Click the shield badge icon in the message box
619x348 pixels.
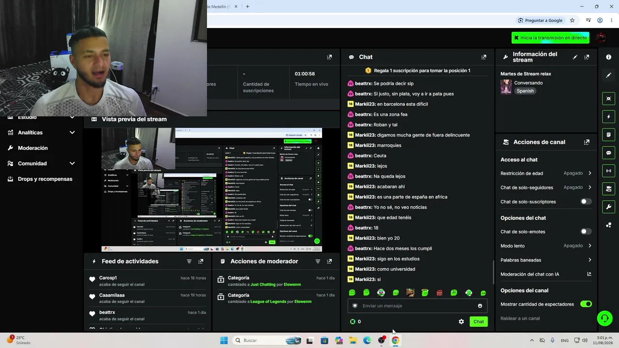click(355, 305)
